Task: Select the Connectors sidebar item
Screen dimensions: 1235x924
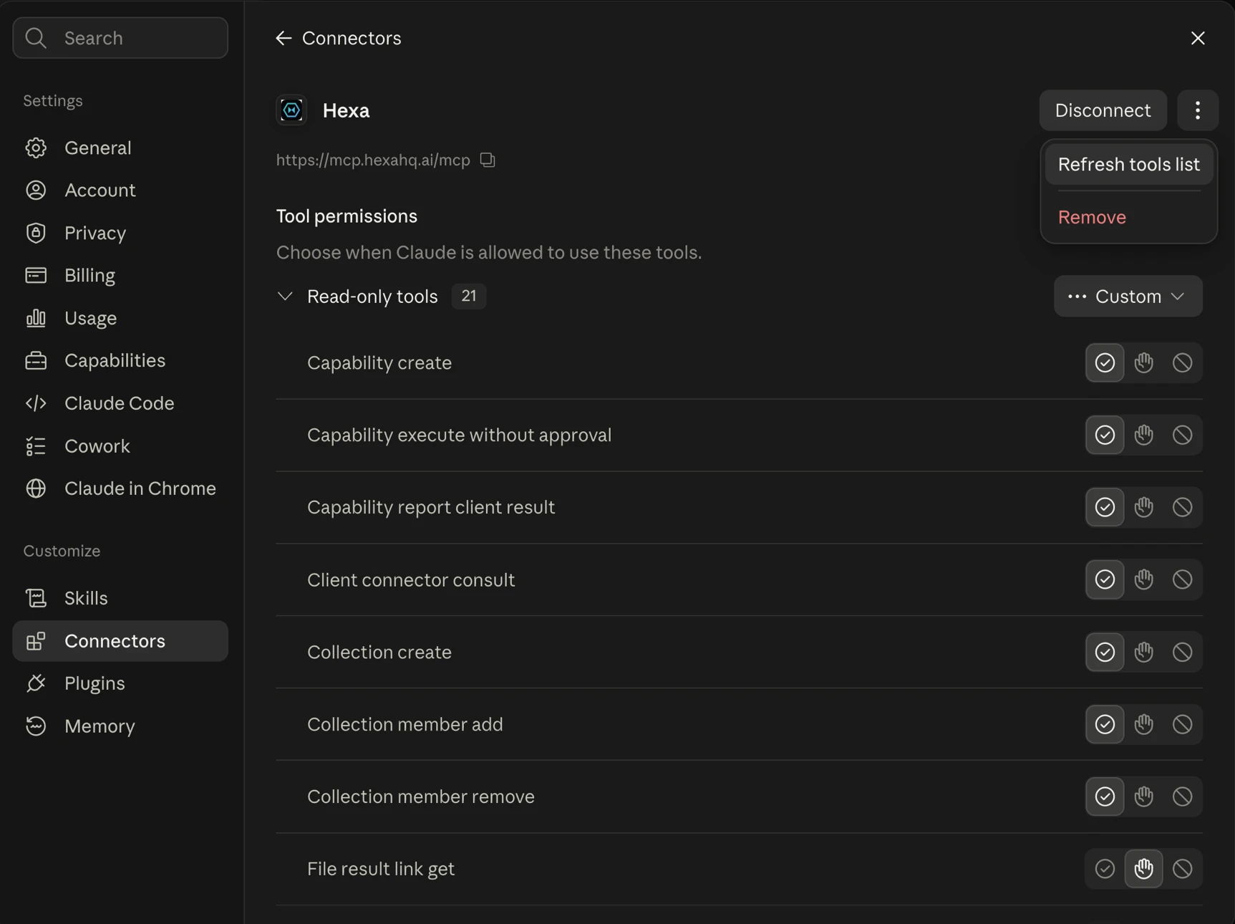Action: pos(120,641)
